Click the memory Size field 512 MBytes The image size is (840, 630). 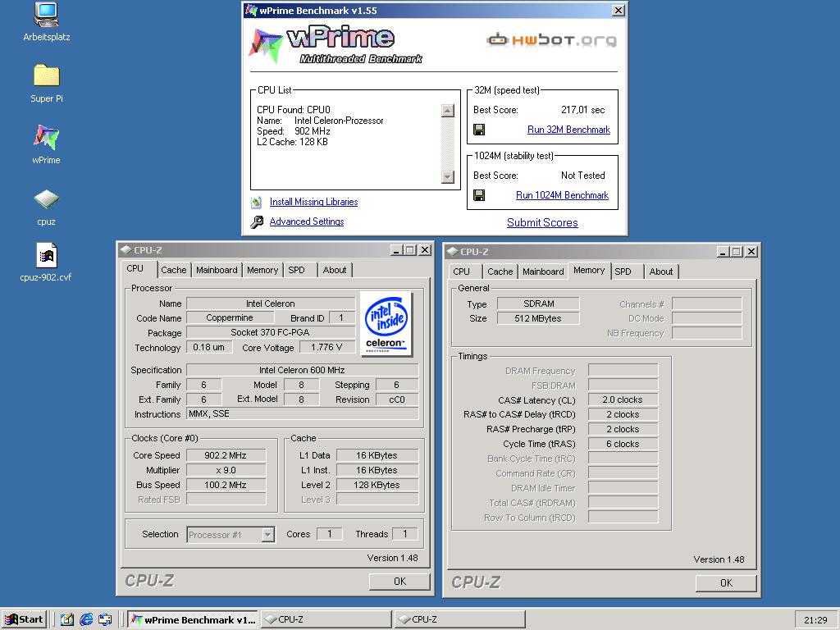point(538,319)
